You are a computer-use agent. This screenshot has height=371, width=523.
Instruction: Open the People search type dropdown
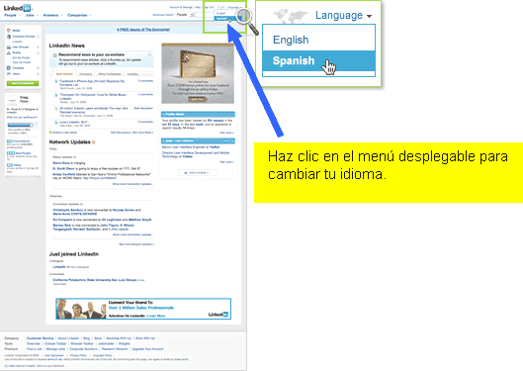[x=185, y=15]
